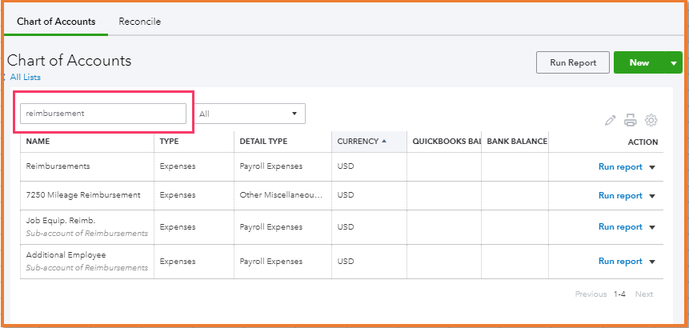The width and height of the screenshot is (689, 328).
Task: Click the printer icon above table
Action: point(631,121)
